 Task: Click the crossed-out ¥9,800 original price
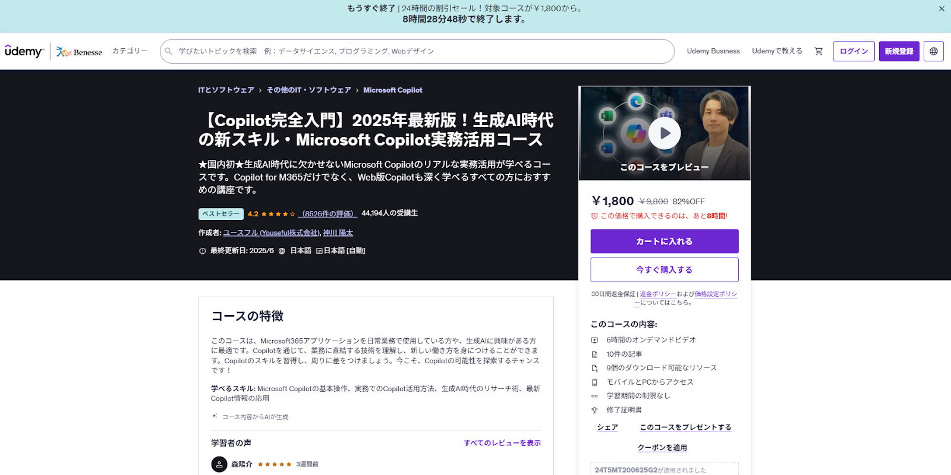coord(653,202)
